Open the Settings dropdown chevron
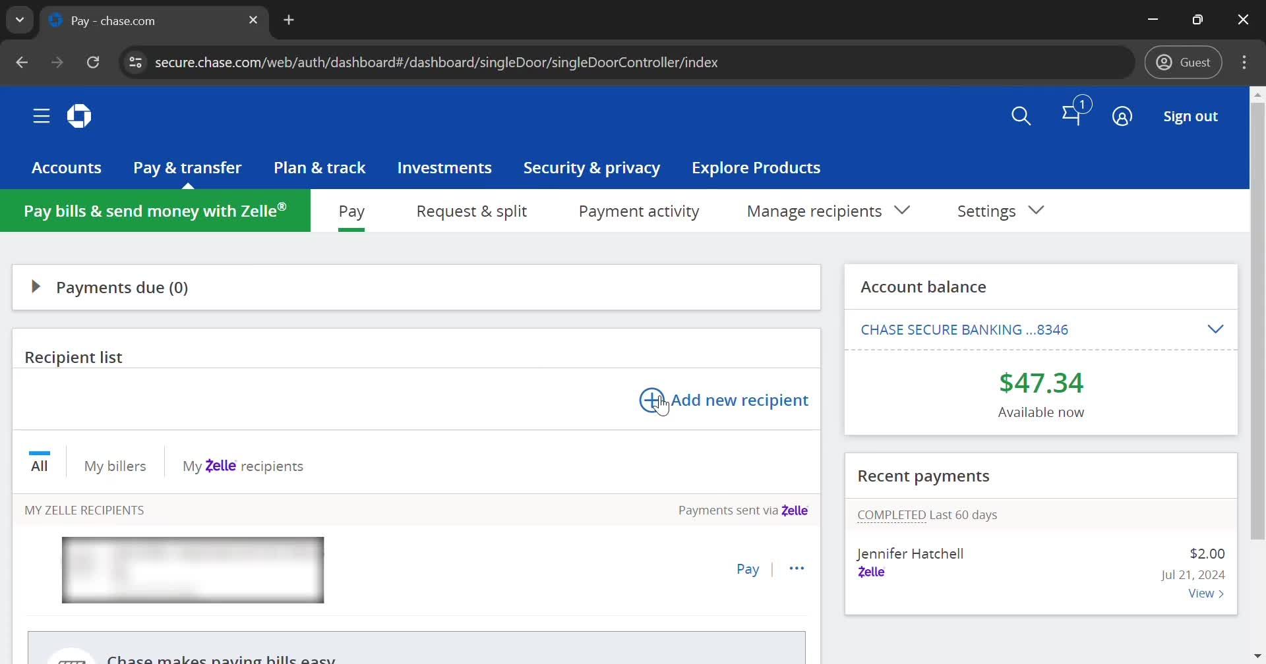Viewport: 1266px width, 664px height. tap(1037, 210)
